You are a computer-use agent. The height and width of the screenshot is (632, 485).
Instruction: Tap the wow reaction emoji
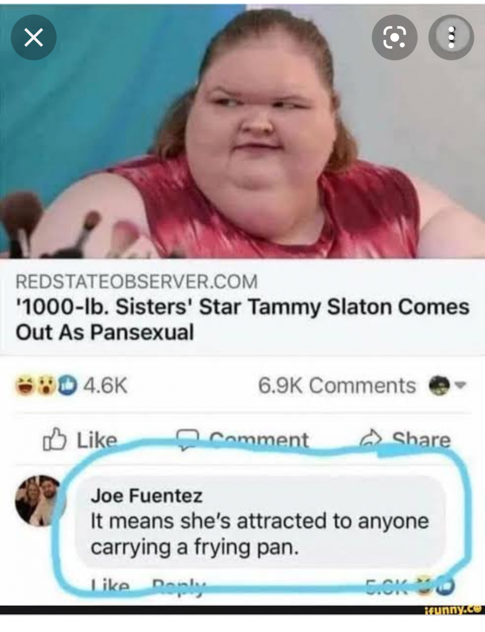(x=48, y=385)
